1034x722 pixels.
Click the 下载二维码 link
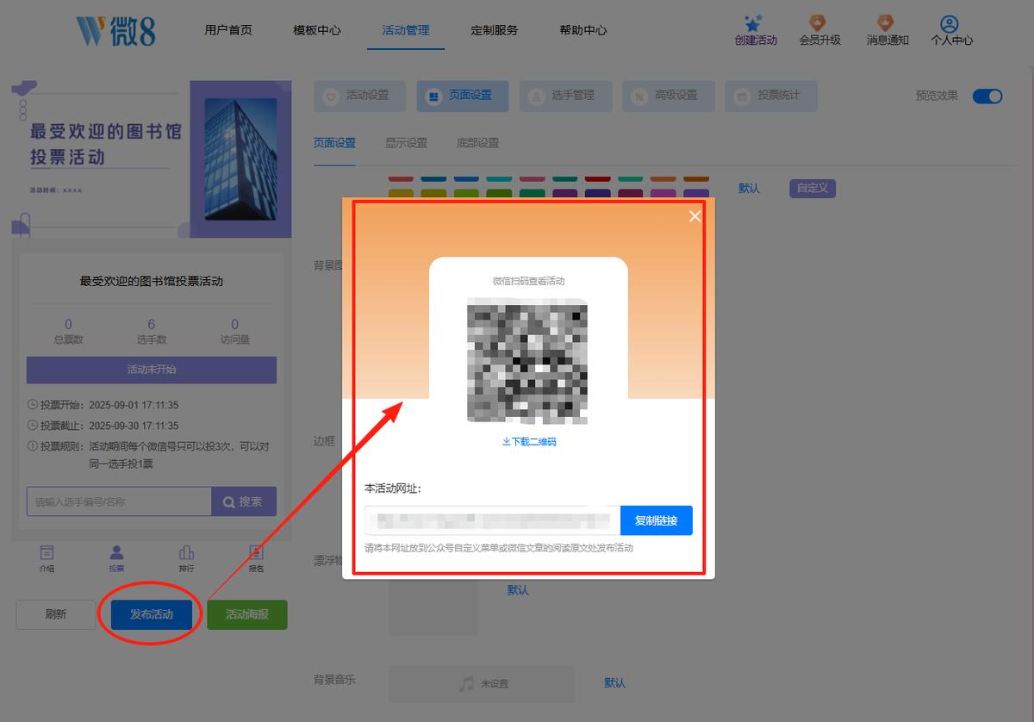pyautogui.click(x=529, y=442)
